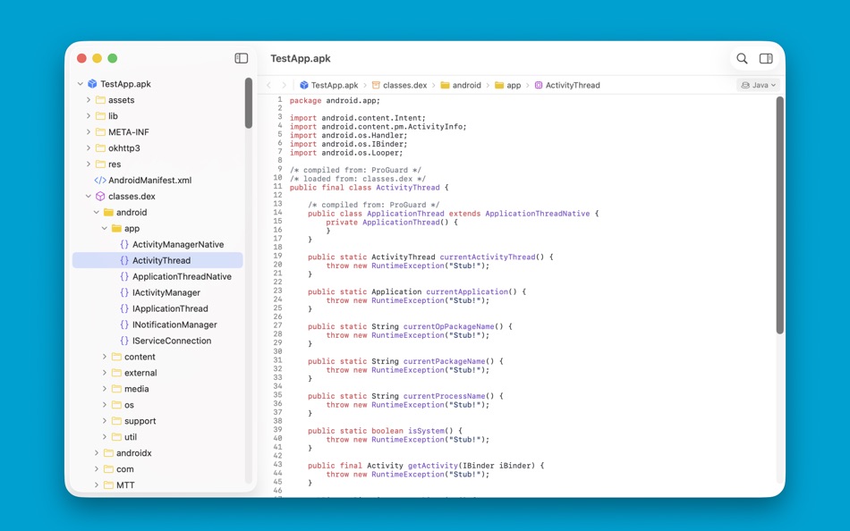Open the IApplicationThread class
Screen dimensions: 850x531
(157, 308)
